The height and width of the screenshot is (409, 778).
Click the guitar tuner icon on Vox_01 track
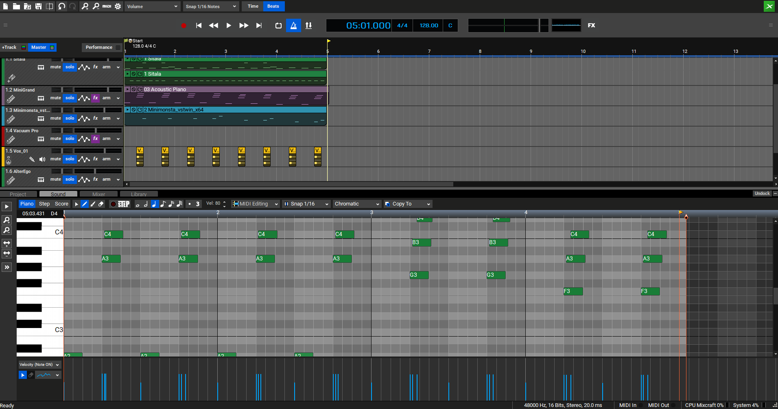pos(32,159)
